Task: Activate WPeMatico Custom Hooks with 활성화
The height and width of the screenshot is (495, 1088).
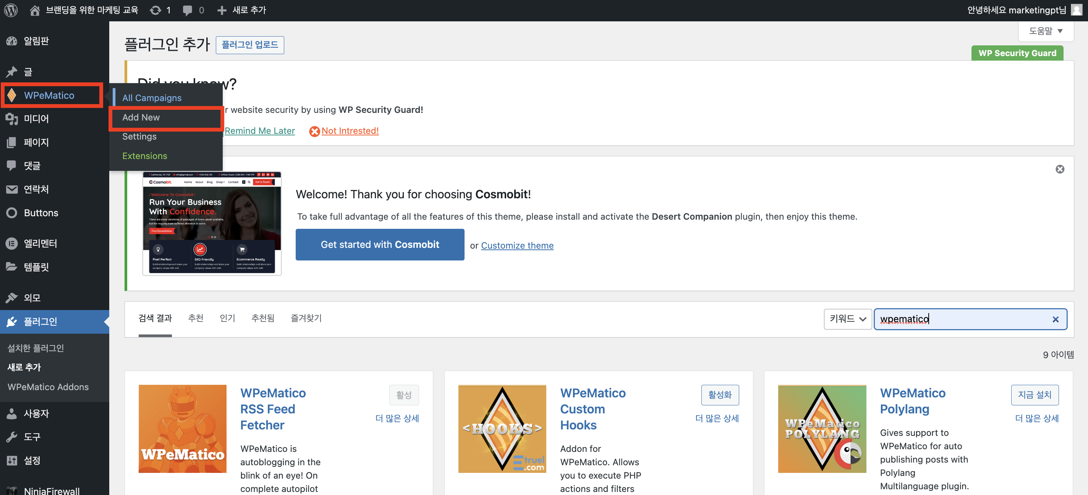Action: [720, 395]
